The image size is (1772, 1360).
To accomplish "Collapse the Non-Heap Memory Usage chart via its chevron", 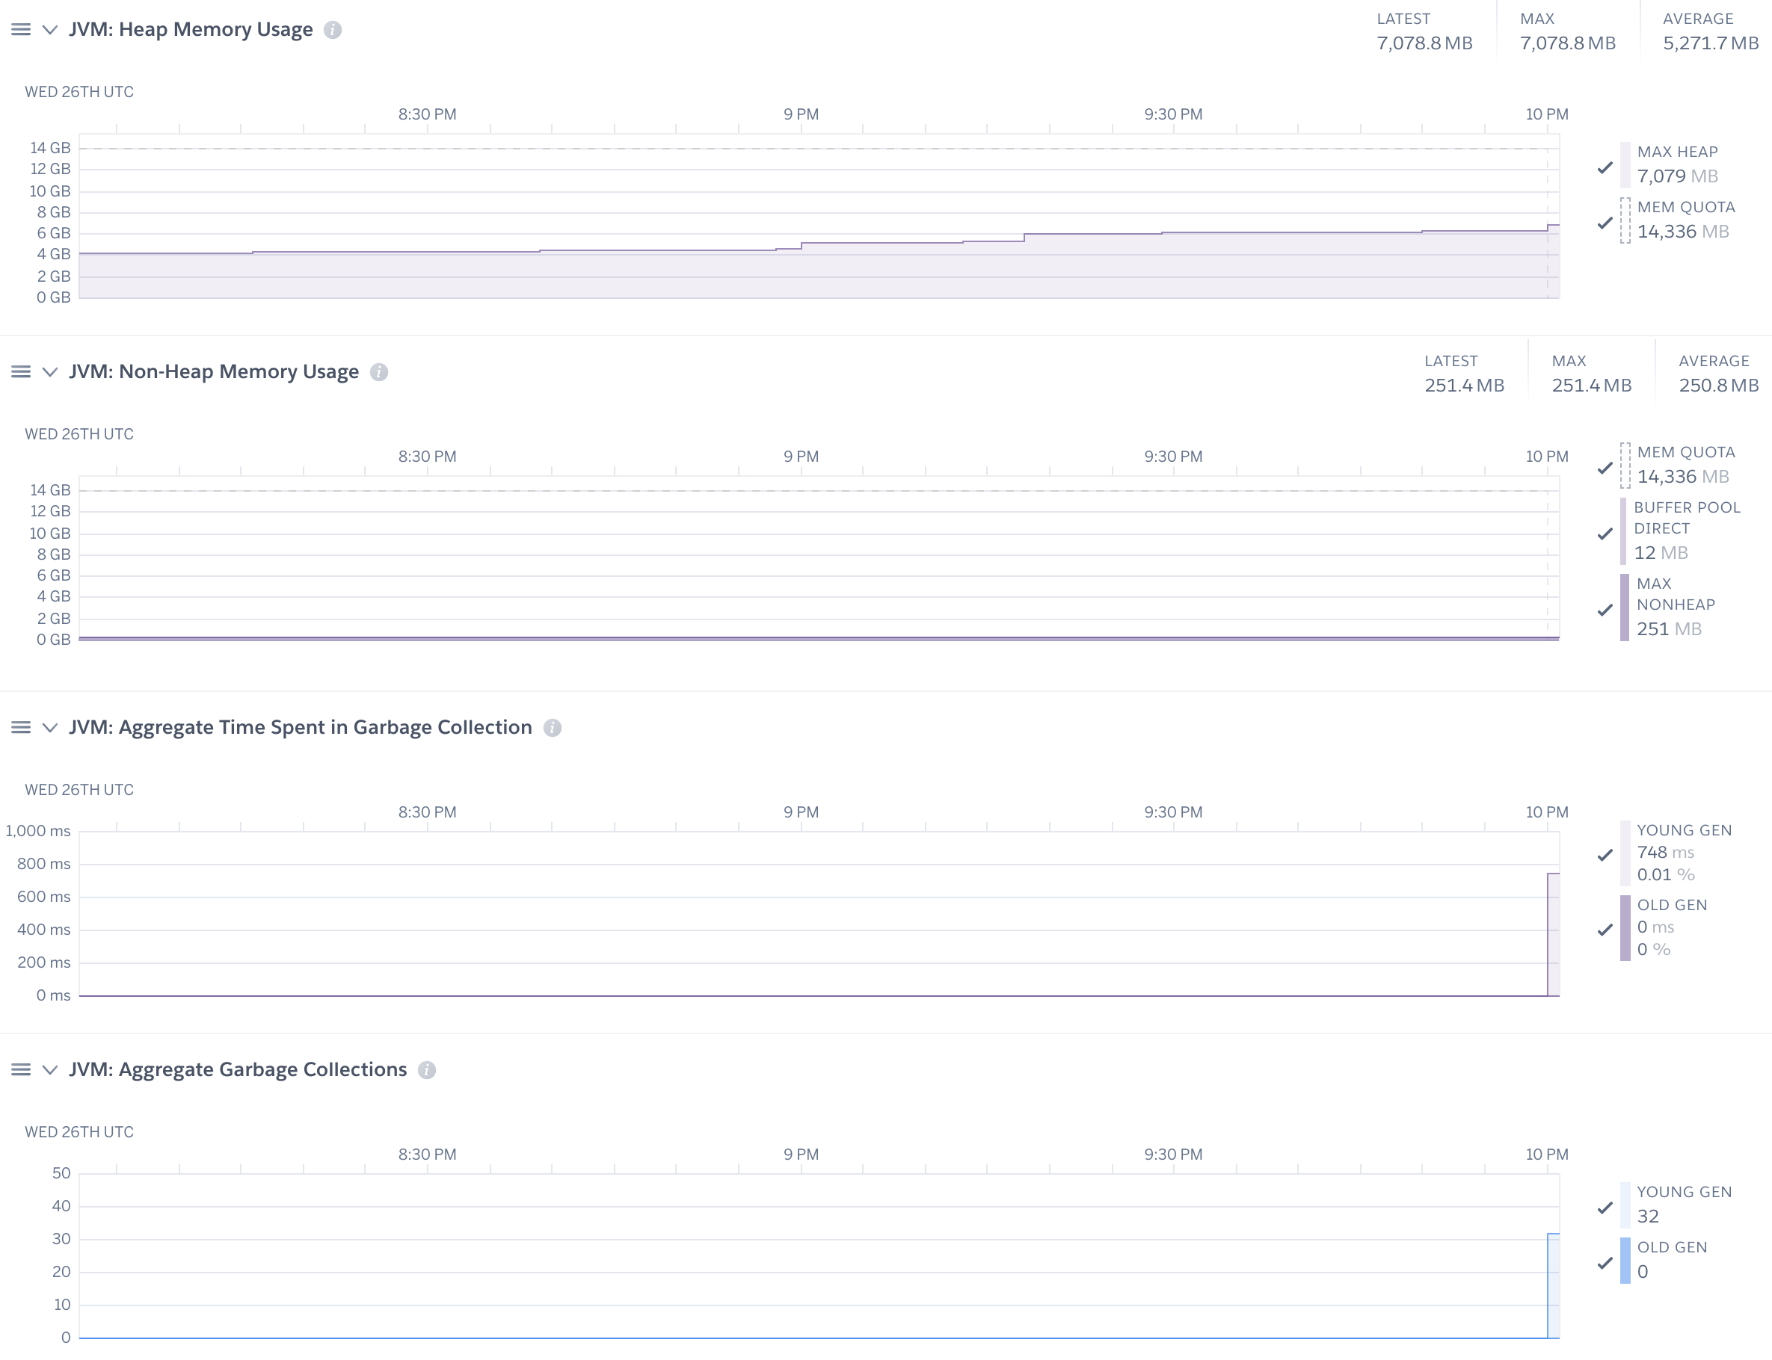I will pyautogui.click(x=50, y=372).
